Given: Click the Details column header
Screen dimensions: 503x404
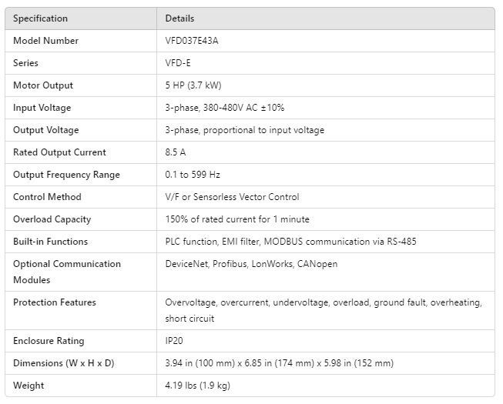Looking at the screenshot, I should coord(179,18).
